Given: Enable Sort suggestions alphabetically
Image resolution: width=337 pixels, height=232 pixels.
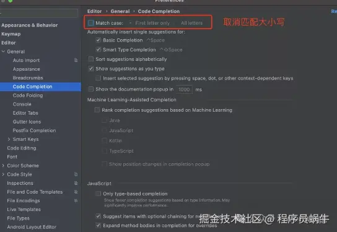Looking at the screenshot, I should (x=91, y=59).
